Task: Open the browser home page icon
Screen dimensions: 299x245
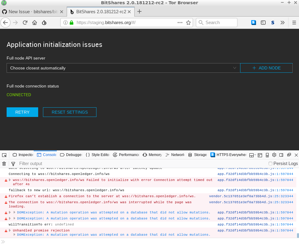Action: [x=35, y=23]
